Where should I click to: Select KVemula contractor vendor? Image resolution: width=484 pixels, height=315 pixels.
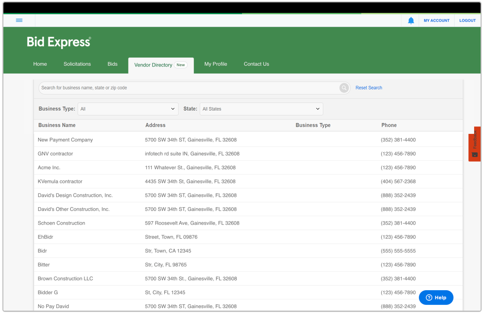point(60,181)
